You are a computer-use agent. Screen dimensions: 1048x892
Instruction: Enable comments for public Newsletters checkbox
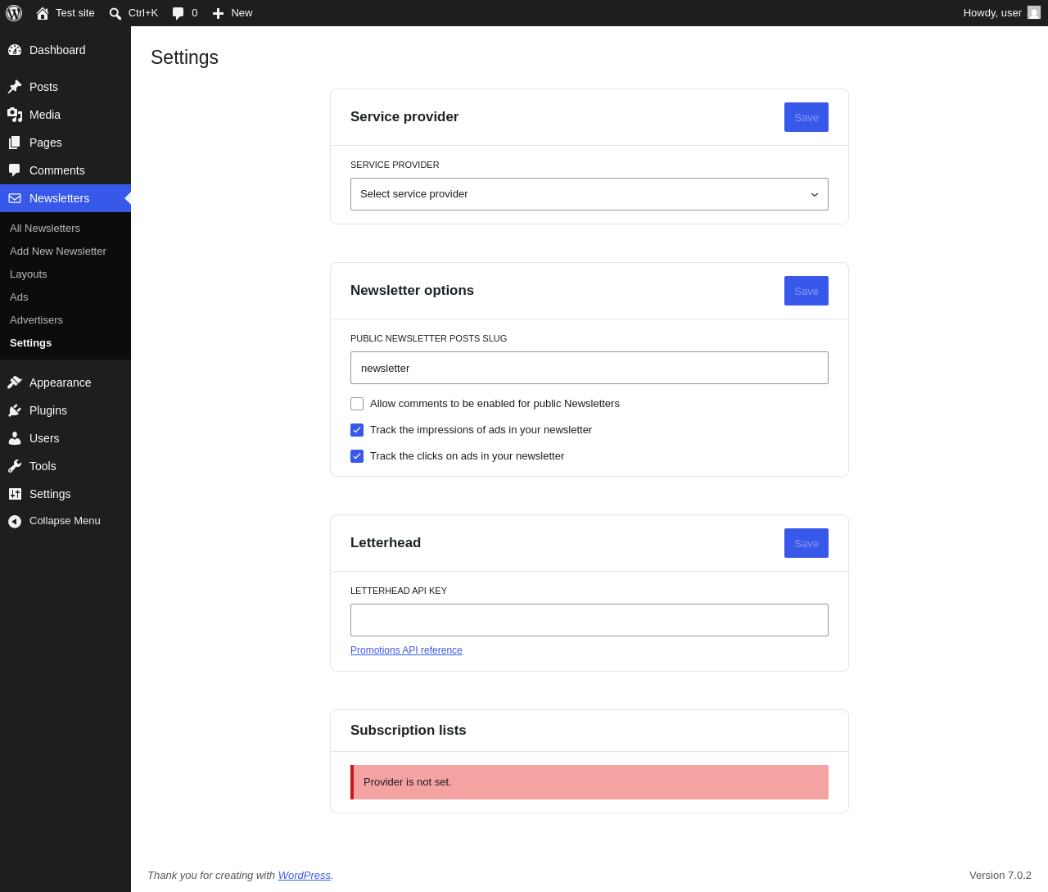pyautogui.click(x=357, y=404)
